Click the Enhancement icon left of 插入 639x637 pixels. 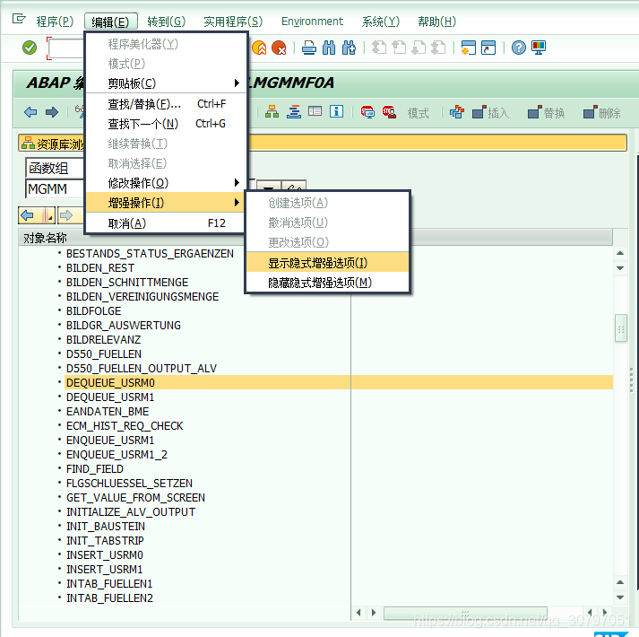(x=457, y=111)
